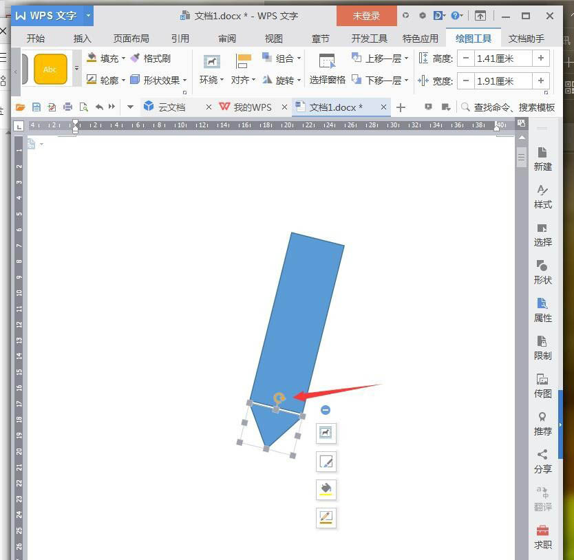The image size is (574, 560).
Task: Click 属性 in the right sidebar
Action: pyautogui.click(x=542, y=310)
